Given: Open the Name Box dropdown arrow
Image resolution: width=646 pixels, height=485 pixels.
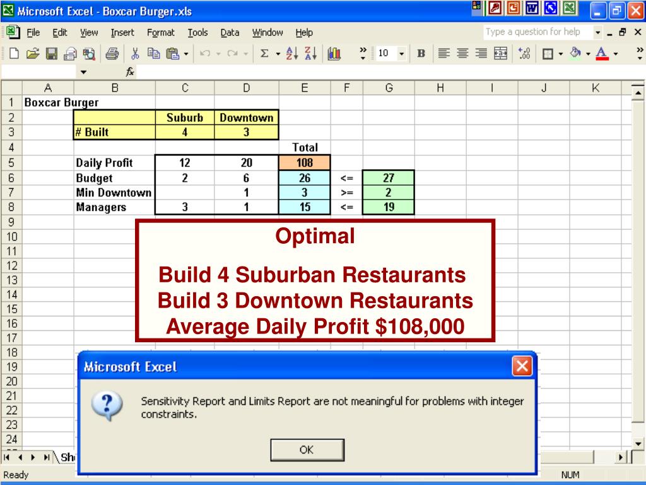Looking at the screenshot, I should (x=84, y=72).
